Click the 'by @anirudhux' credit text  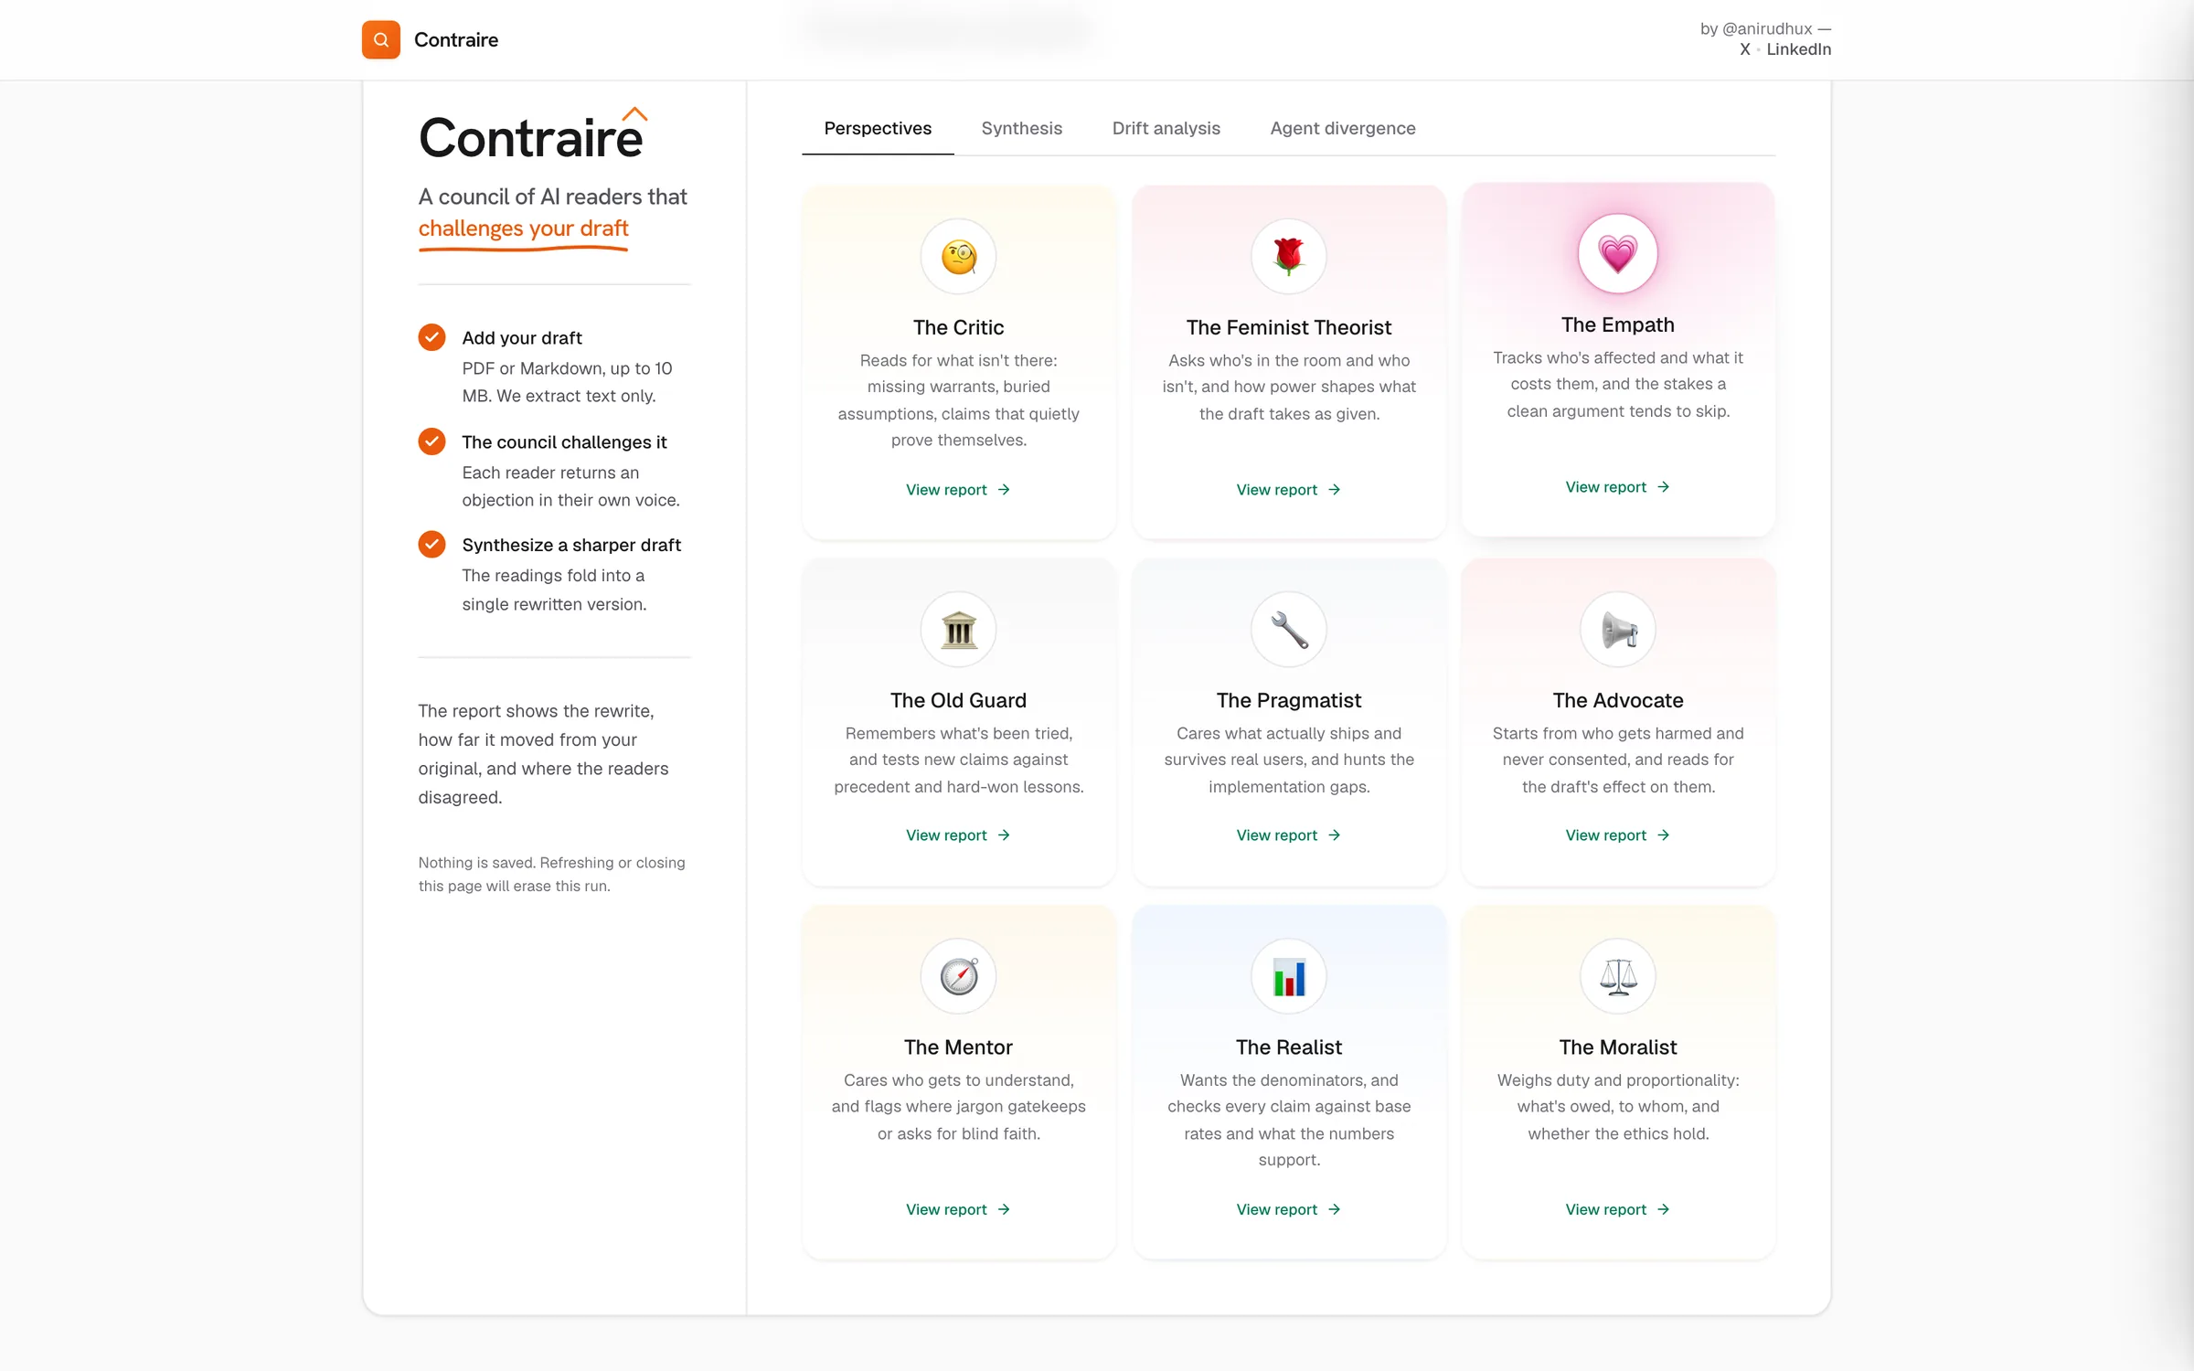pos(1765,29)
